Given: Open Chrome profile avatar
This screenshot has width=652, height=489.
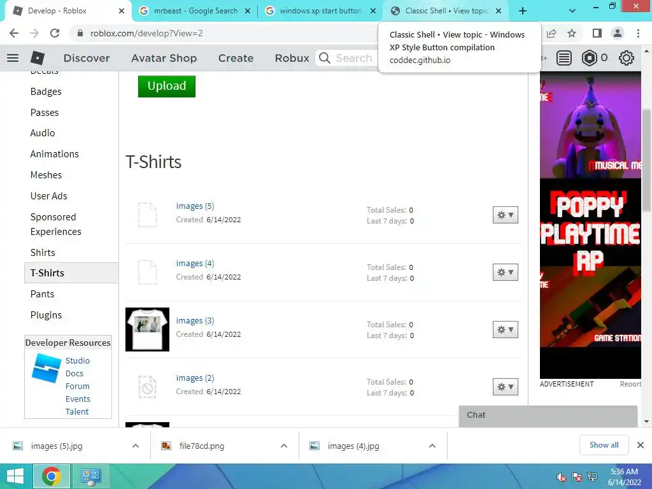Looking at the screenshot, I should click(x=618, y=33).
